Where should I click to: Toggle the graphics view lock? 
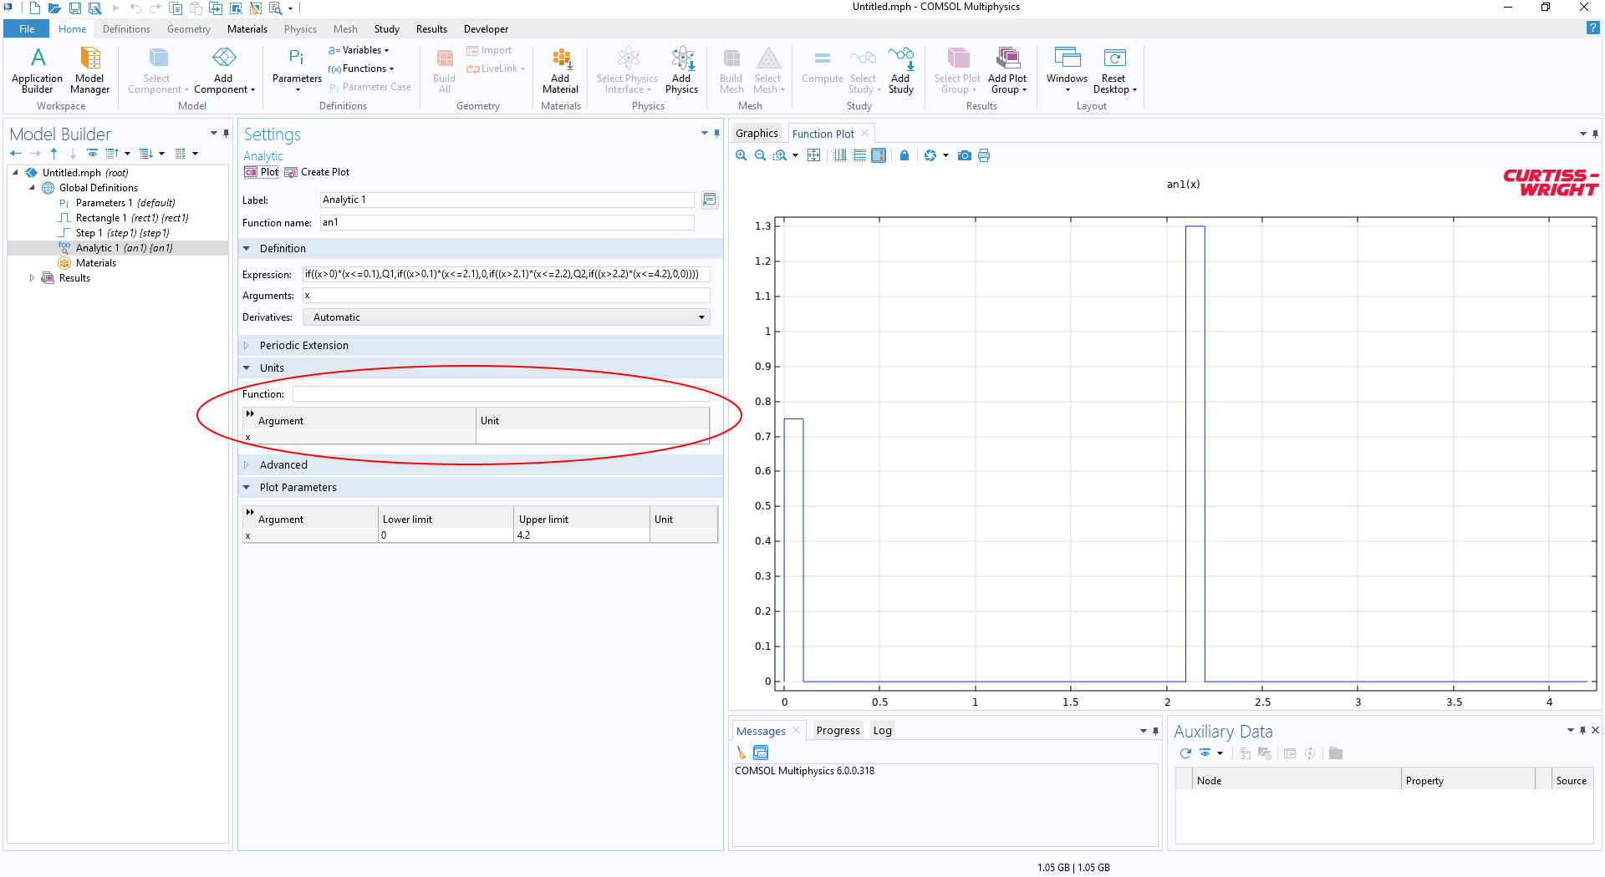pyautogui.click(x=904, y=155)
